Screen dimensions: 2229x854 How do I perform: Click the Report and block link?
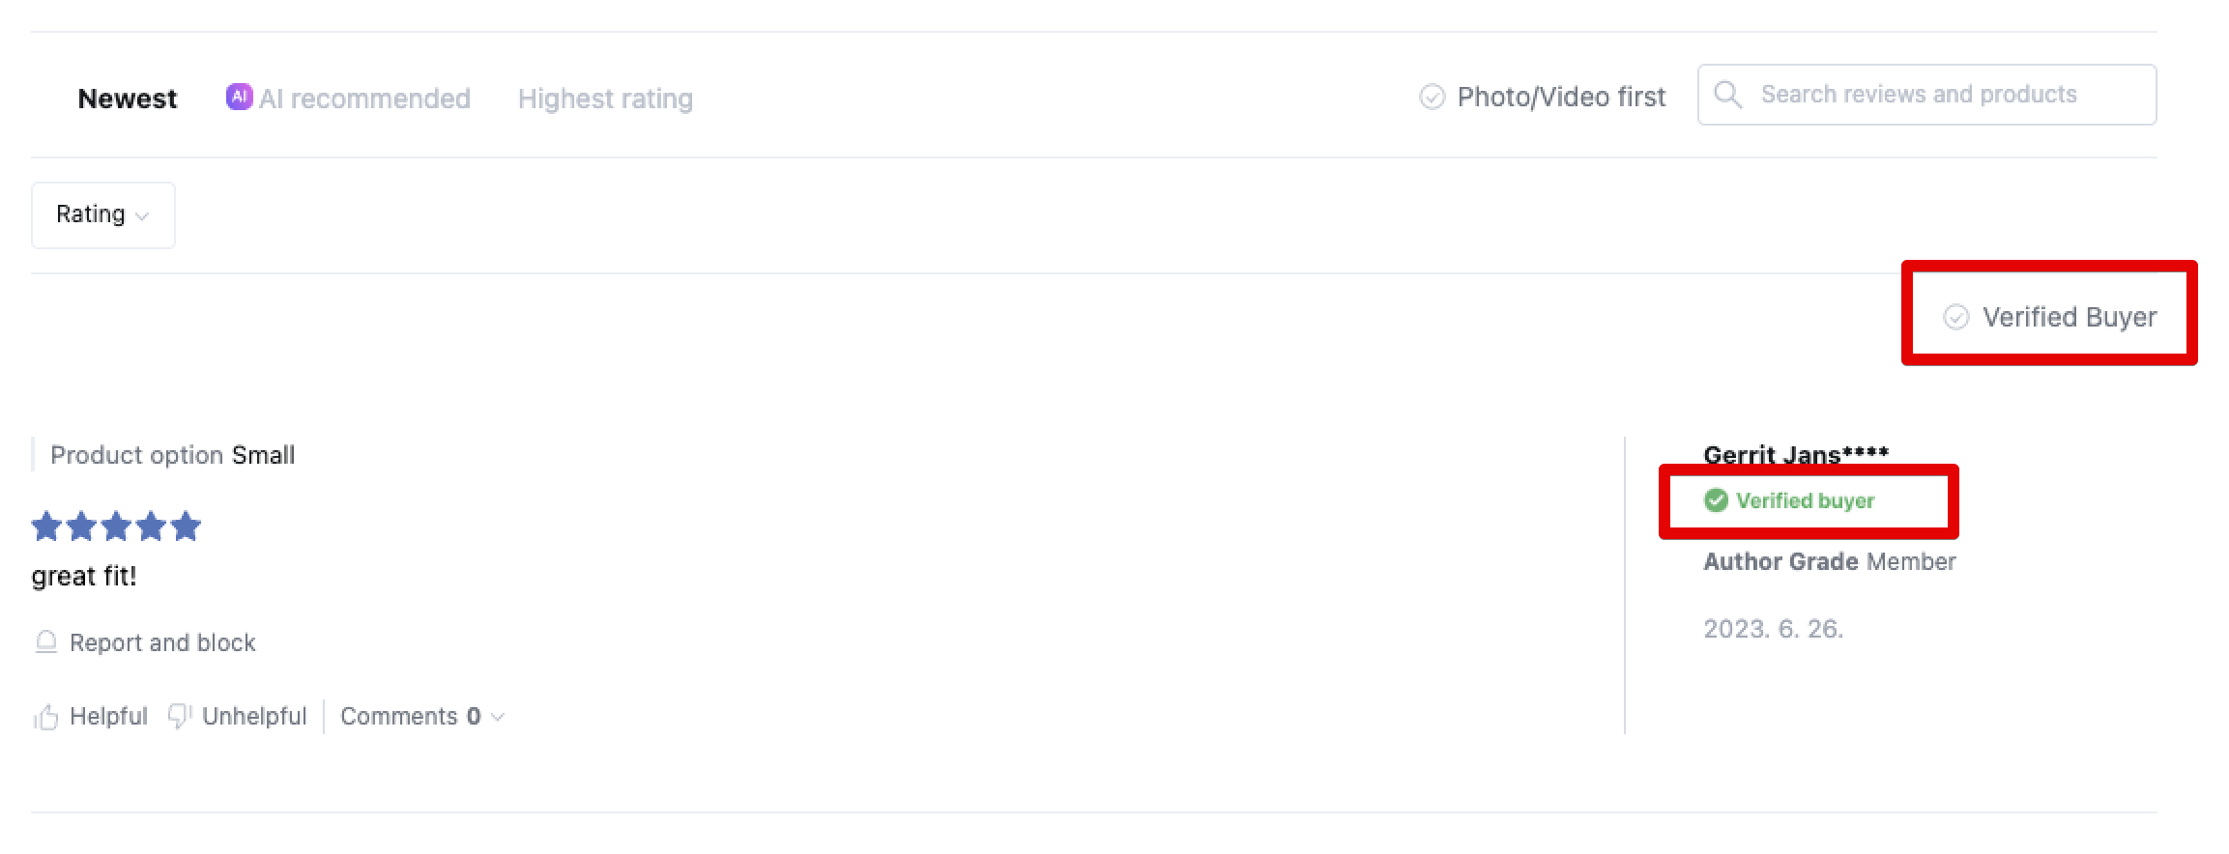click(162, 642)
